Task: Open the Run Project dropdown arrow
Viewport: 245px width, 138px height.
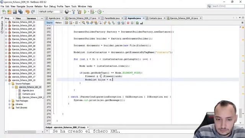Action: (88, 12)
